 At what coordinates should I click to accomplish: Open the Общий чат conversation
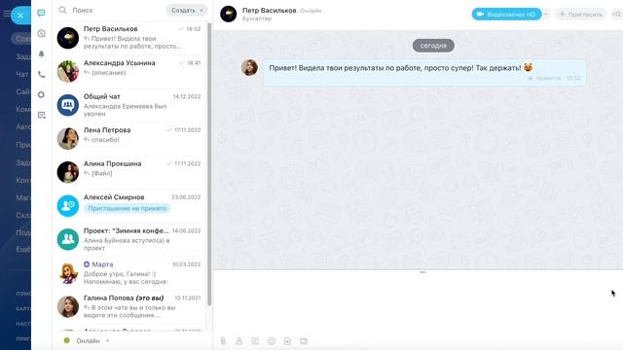coord(129,105)
